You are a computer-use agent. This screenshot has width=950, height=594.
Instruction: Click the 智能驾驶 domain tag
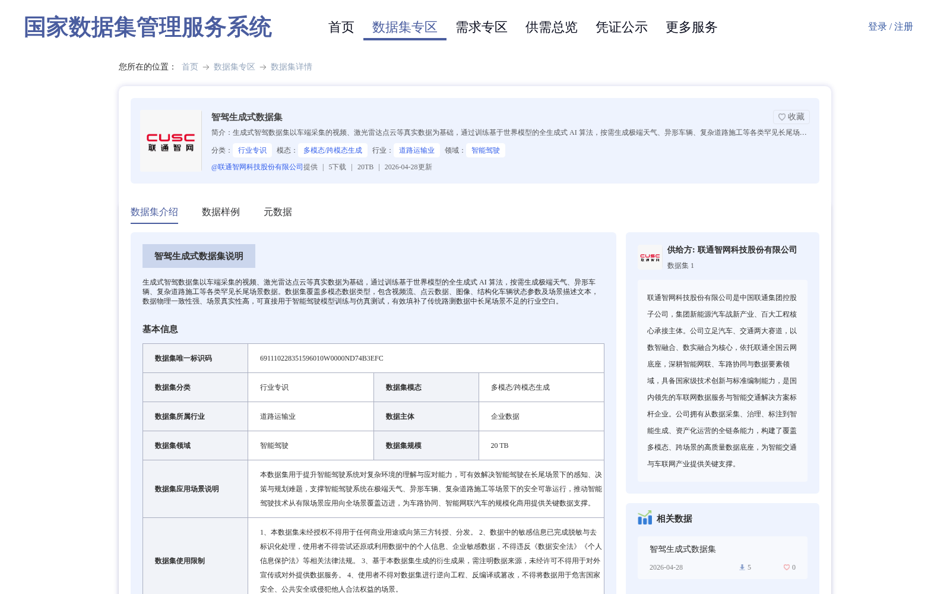tap(486, 150)
